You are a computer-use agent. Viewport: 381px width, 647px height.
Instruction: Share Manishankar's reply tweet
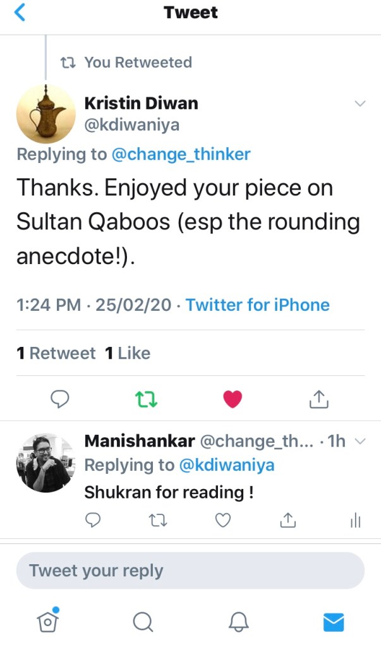288,519
